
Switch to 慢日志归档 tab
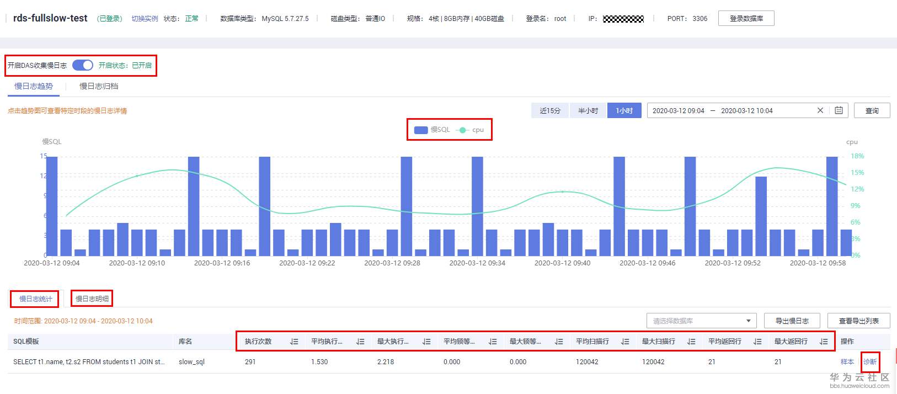click(99, 86)
